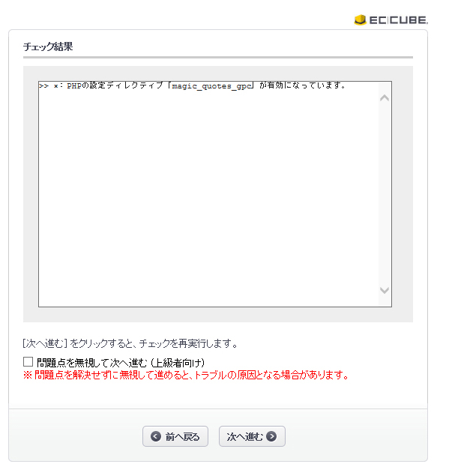Click the gray panel around the result box
The width and height of the screenshot is (449, 473).
(218, 315)
